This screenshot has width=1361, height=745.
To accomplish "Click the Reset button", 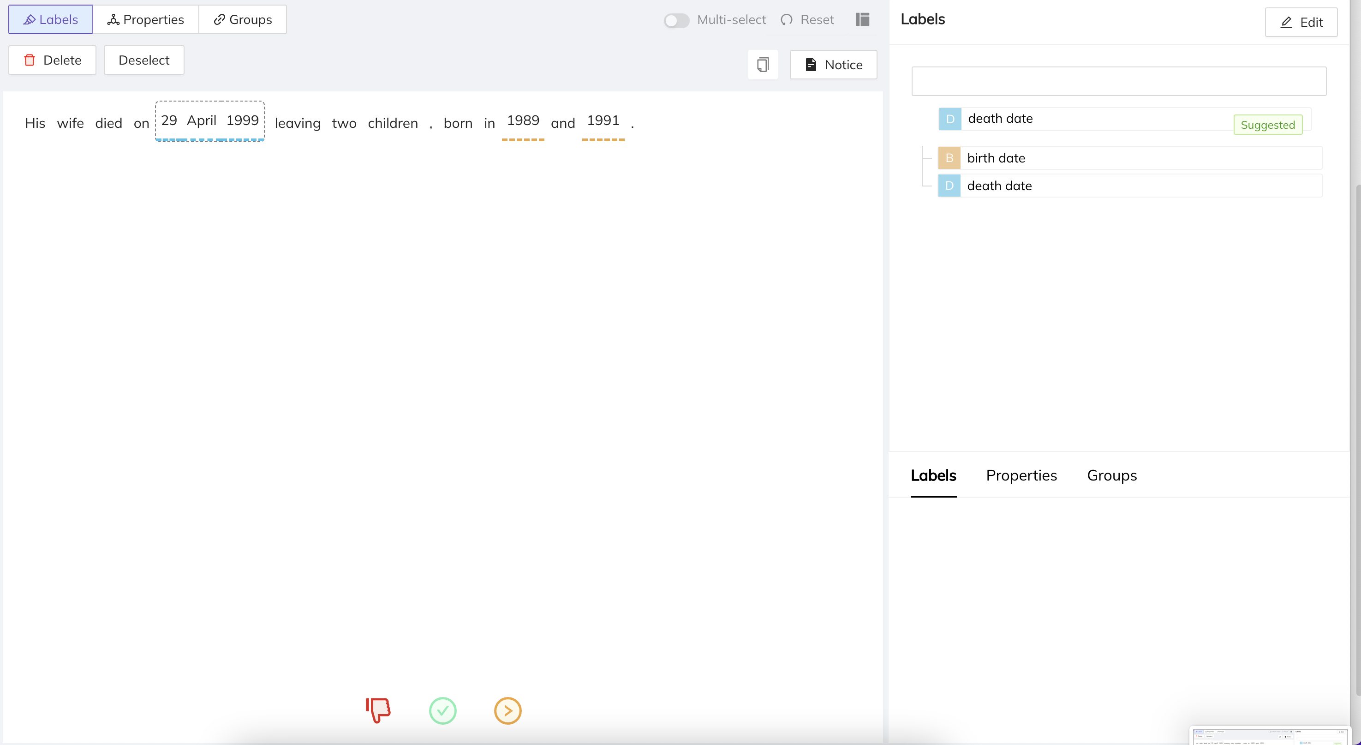I will pos(807,19).
